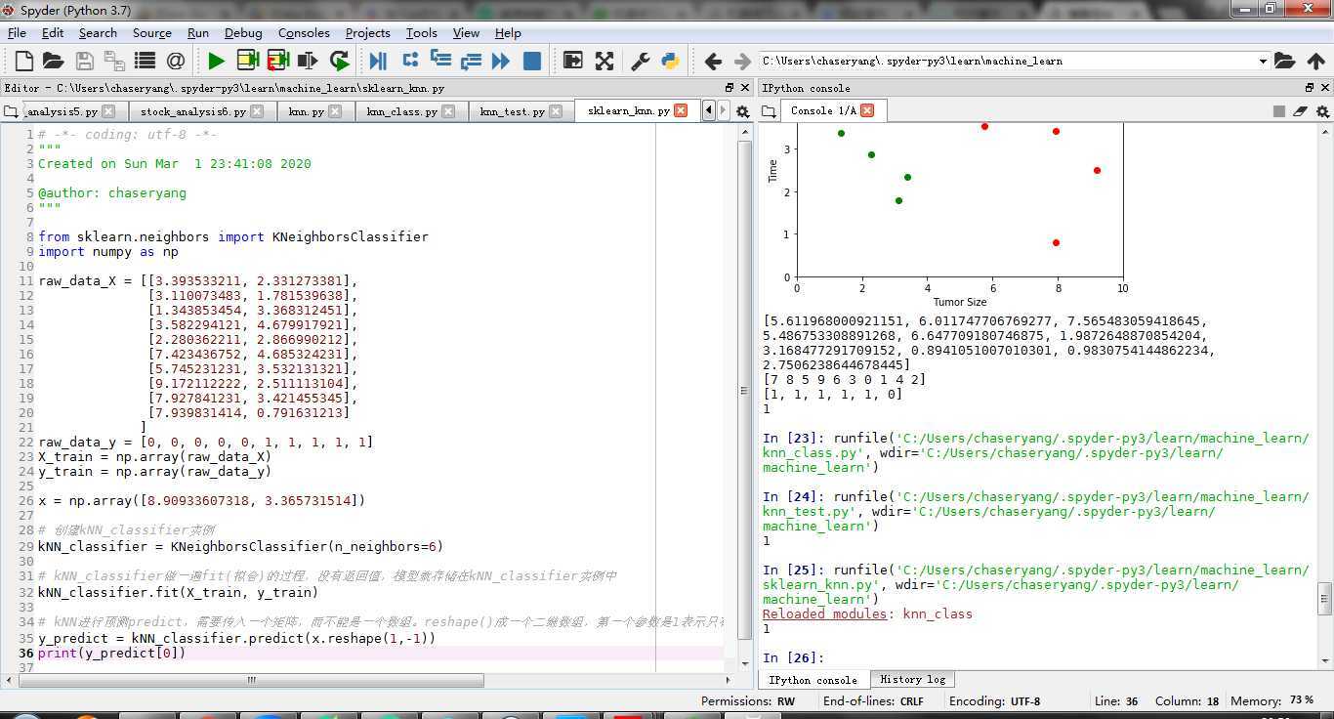
Task: Continue debugging with the double-arrow icon
Action: (x=501, y=61)
